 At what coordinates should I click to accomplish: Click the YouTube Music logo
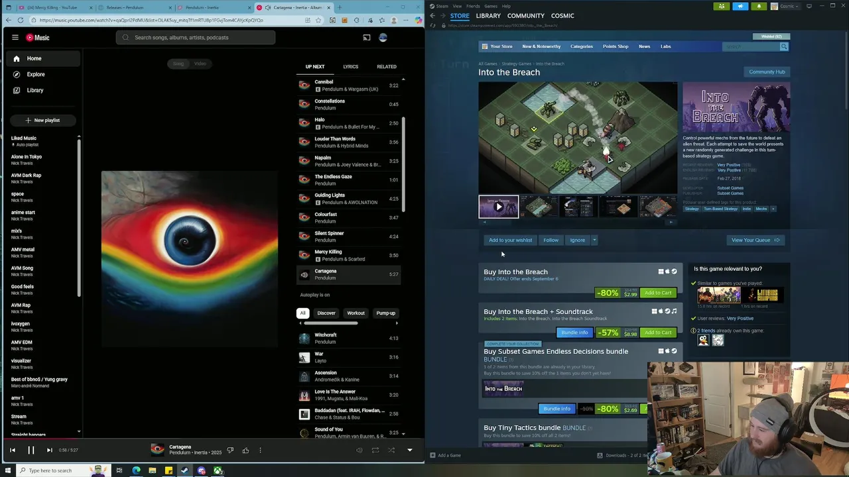pyautogui.click(x=38, y=38)
